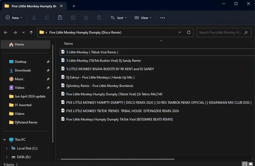The width and height of the screenshot is (255, 166).
Task: Click the horizontal scrollbar thumb
Action: point(117,159)
